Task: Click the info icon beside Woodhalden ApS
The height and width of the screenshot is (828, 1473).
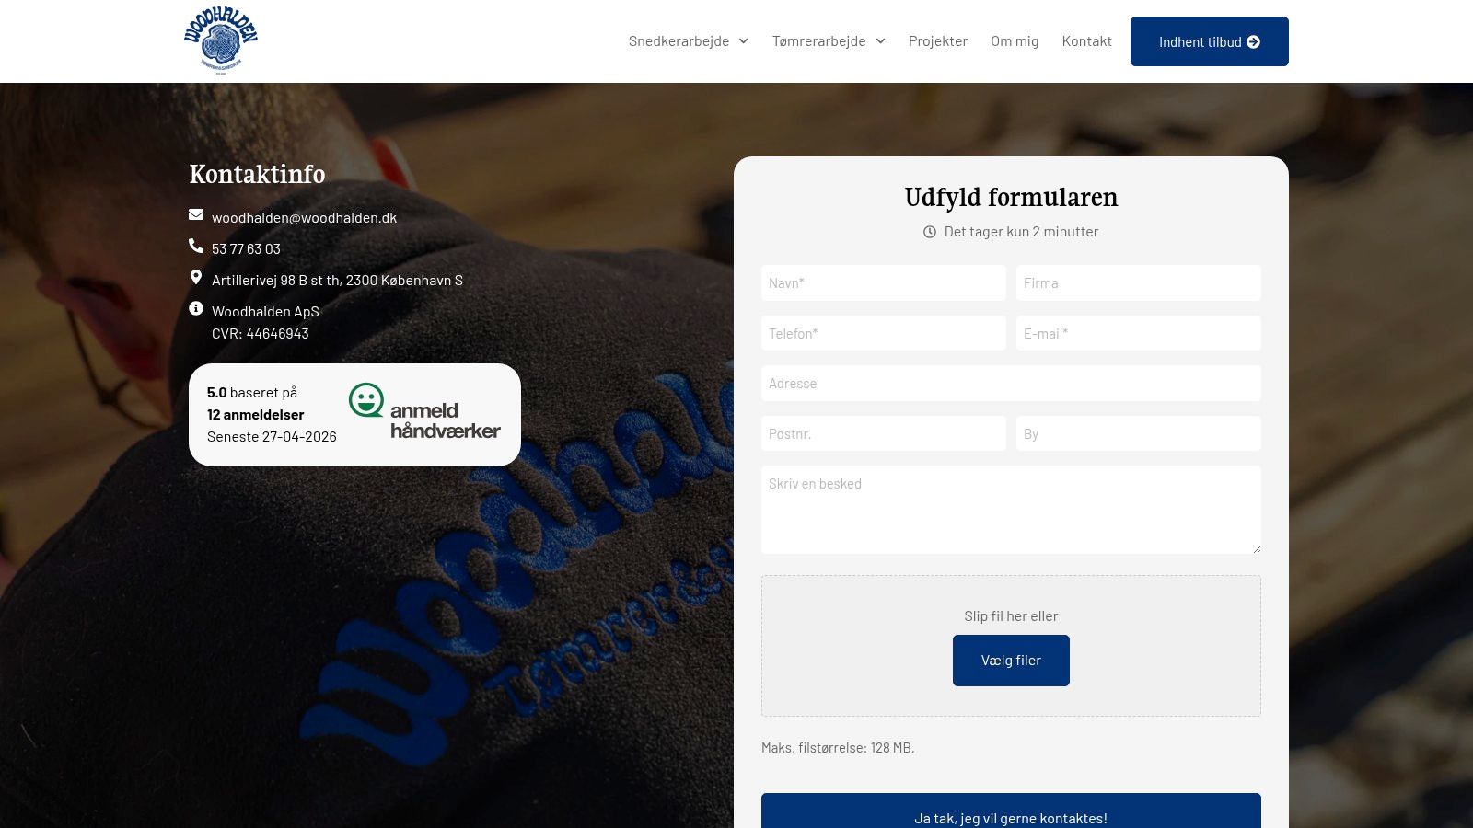Action: pyautogui.click(x=196, y=308)
